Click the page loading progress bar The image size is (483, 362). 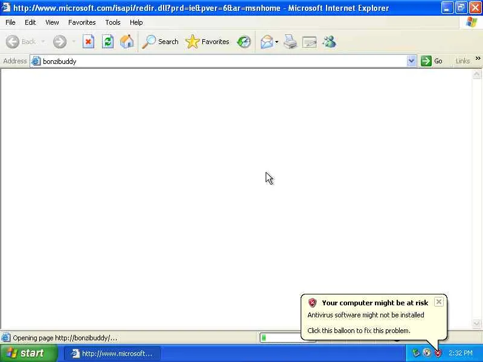pos(280,338)
